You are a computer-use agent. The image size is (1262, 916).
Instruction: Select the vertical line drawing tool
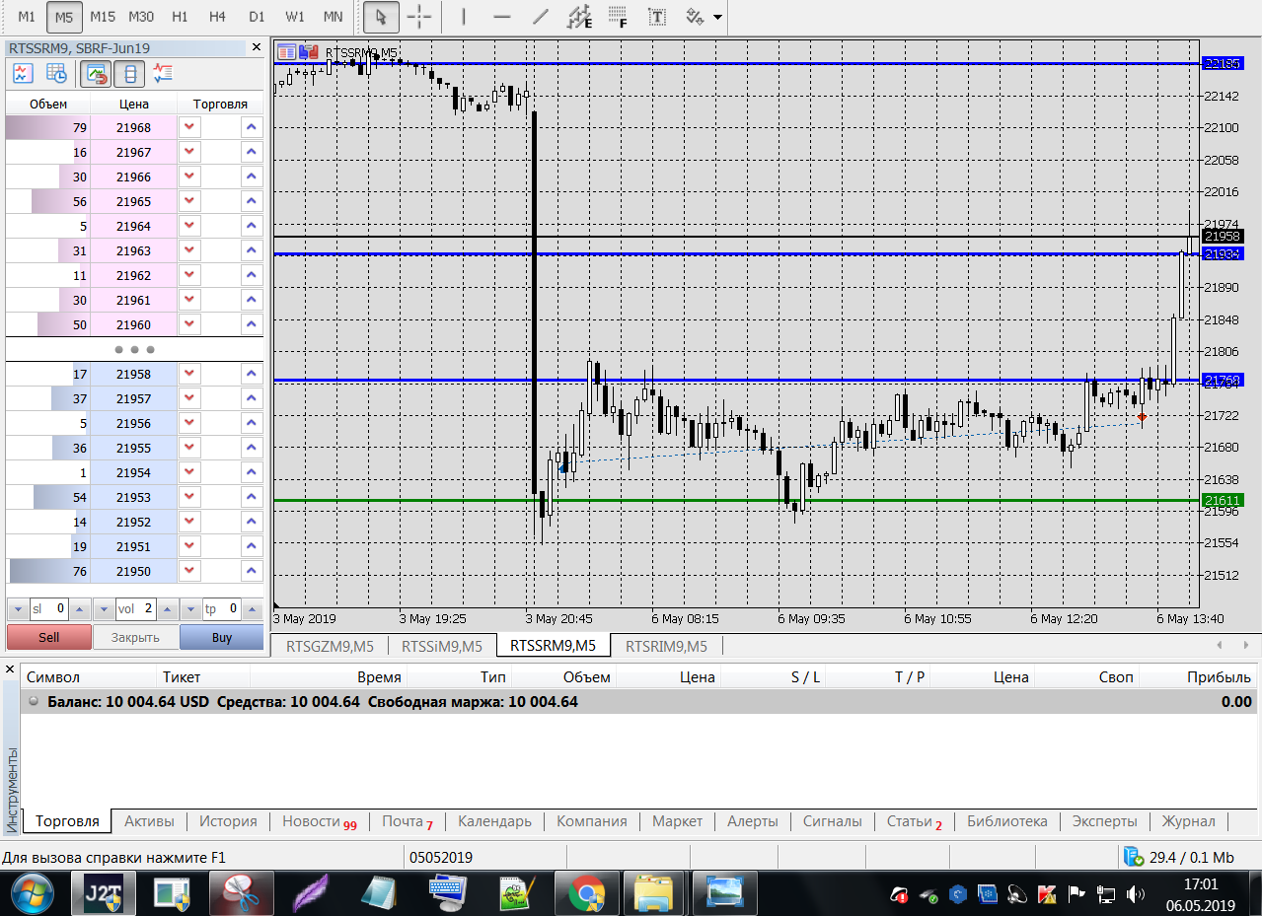[x=464, y=17]
